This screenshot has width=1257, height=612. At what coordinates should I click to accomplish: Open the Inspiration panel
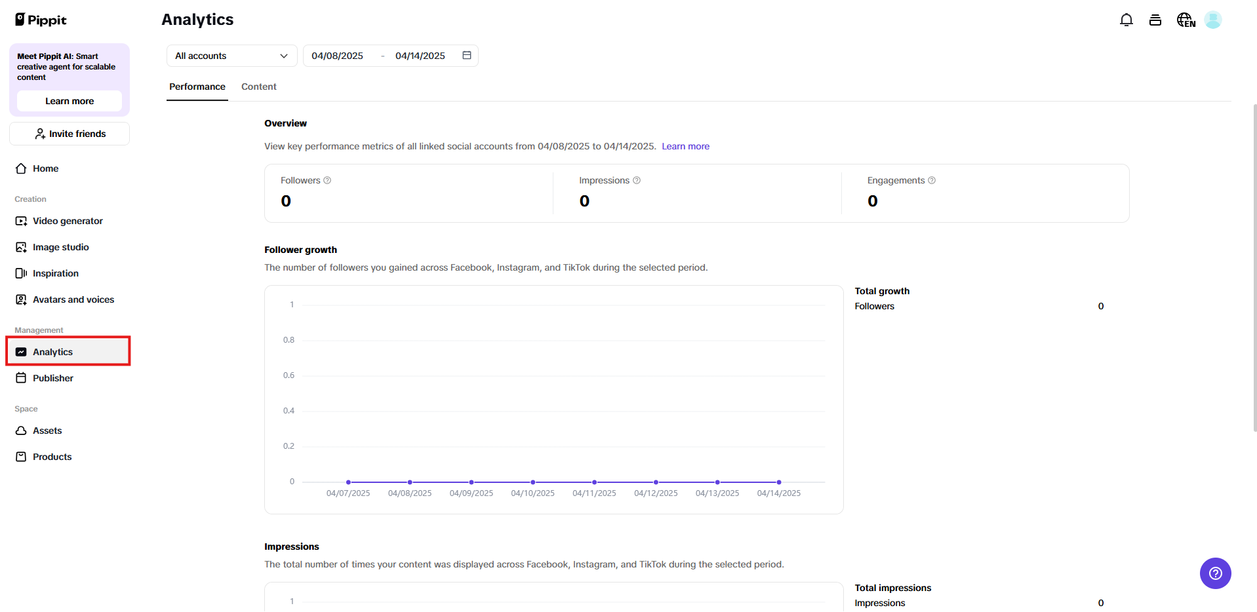coord(56,273)
